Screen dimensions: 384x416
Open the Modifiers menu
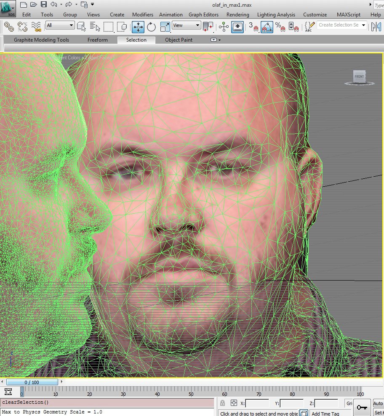142,14
